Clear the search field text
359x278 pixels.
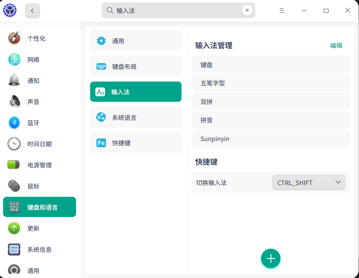point(247,11)
